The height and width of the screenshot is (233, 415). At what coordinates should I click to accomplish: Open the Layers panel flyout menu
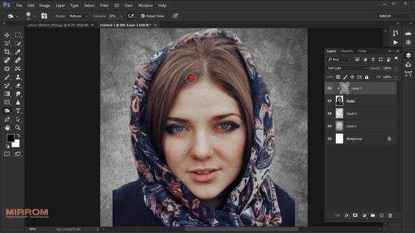click(397, 51)
